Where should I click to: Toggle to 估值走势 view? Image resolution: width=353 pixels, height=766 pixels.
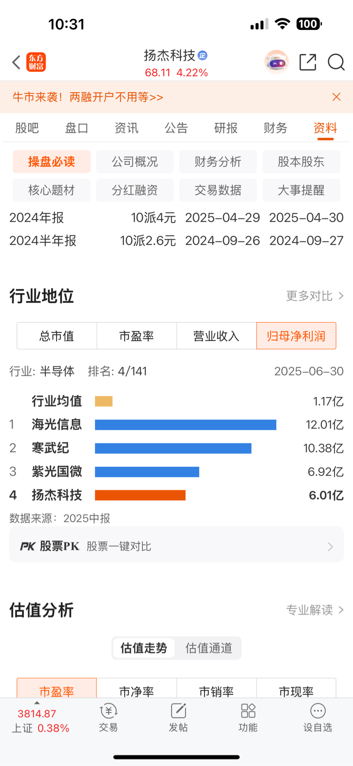pyautogui.click(x=143, y=648)
